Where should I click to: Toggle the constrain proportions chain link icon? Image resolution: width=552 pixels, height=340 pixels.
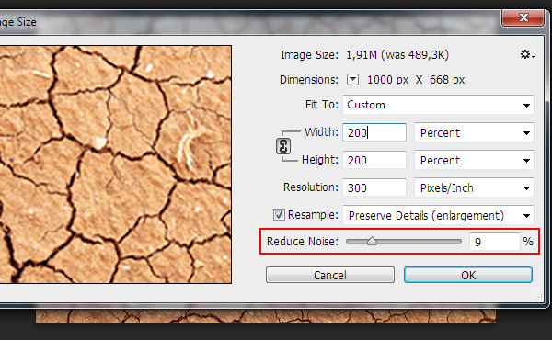pos(283,146)
